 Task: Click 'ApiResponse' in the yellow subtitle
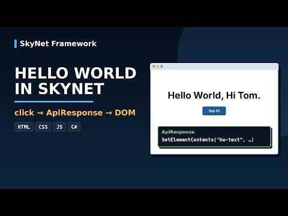tap(74, 113)
